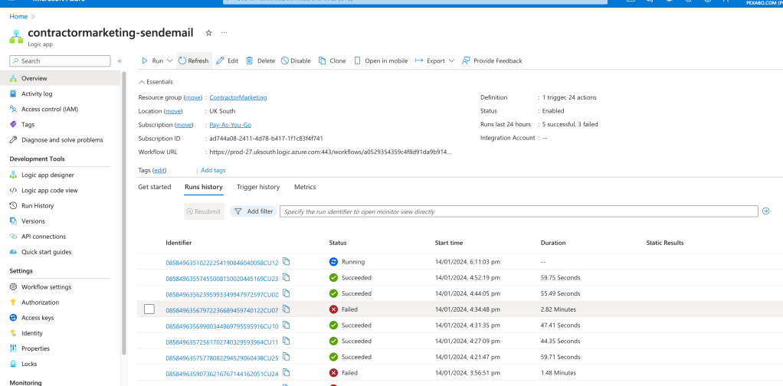Click Add tags link
The height and width of the screenshot is (386, 783).
pyautogui.click(x=213, y=170)
